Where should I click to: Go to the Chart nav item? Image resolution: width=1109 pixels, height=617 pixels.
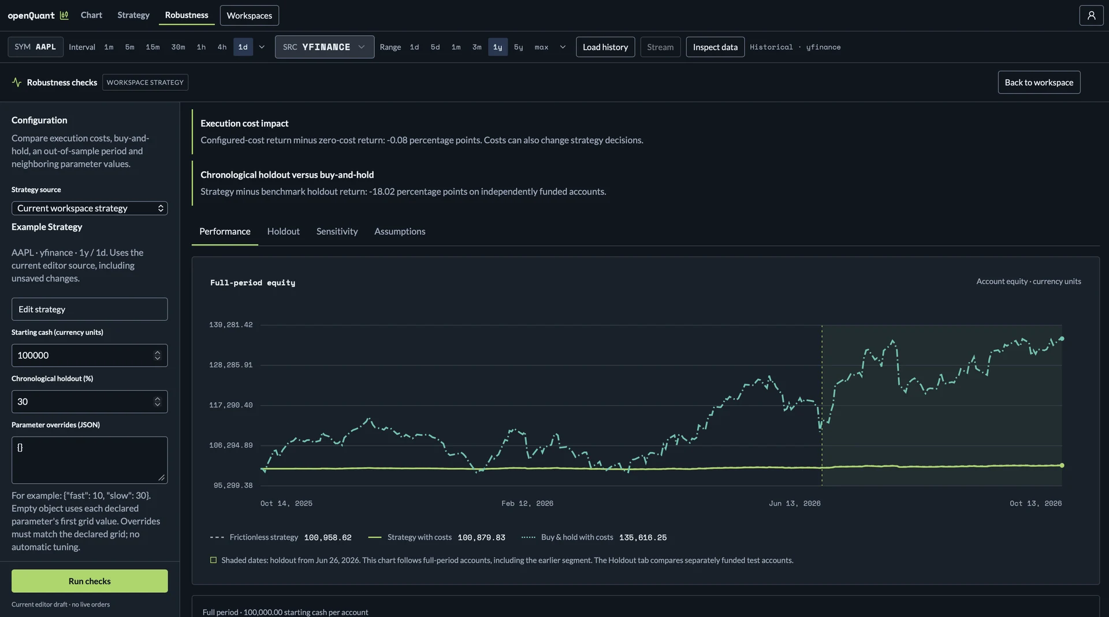91,15
